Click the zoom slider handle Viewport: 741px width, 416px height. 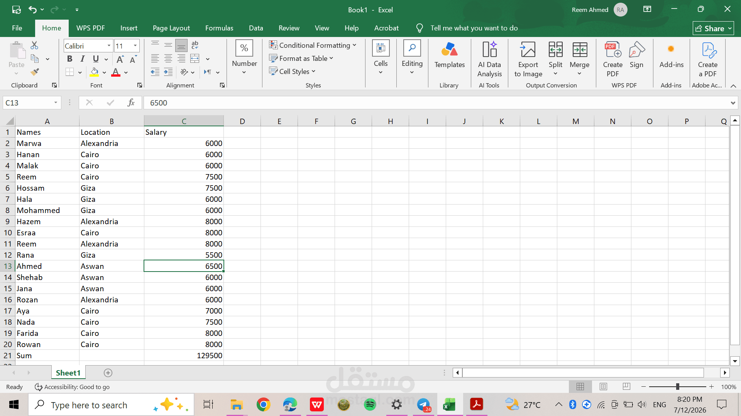[x=678, y=386]
